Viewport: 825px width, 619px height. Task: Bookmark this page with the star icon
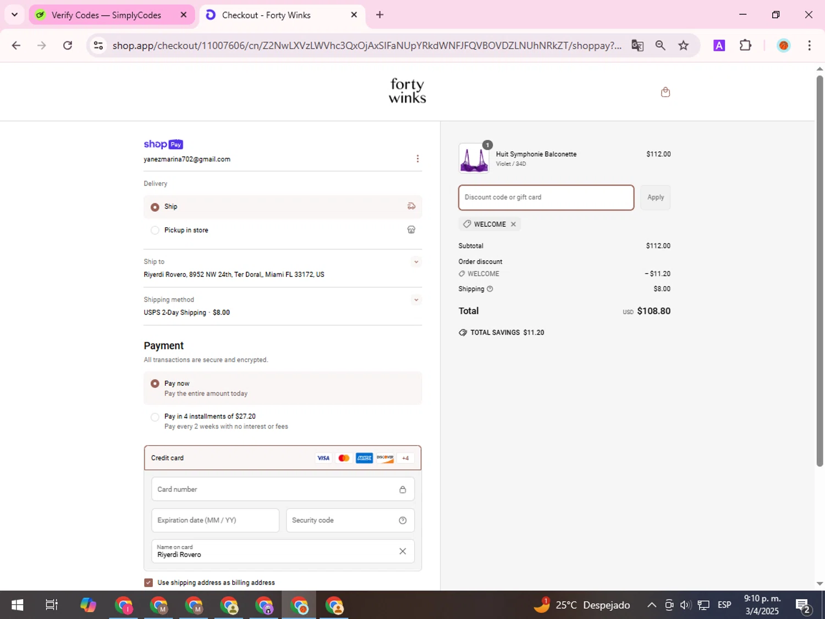click(684, 46)
